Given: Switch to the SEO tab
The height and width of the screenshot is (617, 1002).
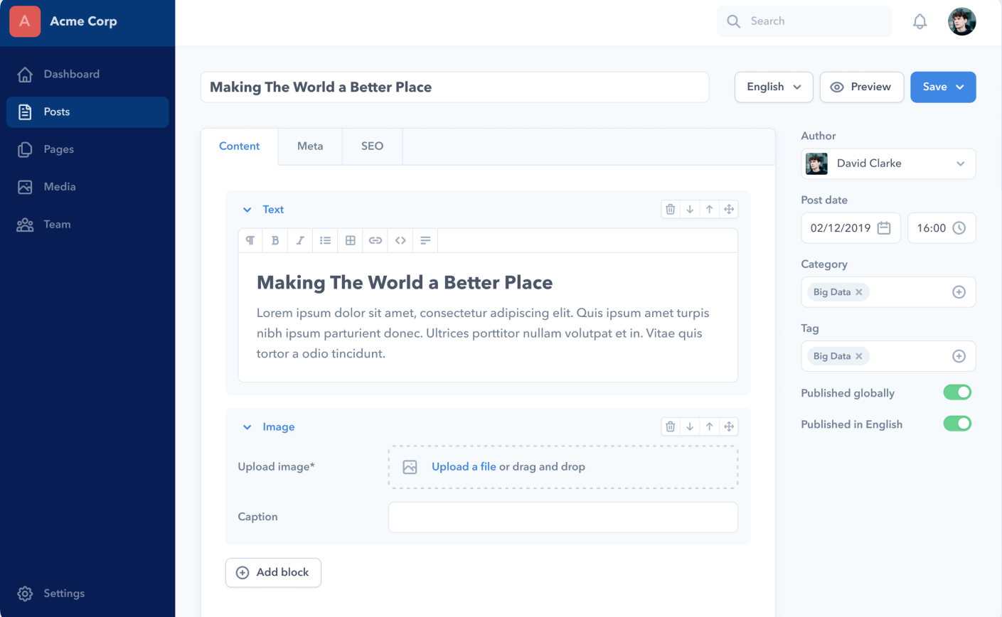Looking at the screenshot, I should click(x=373, y=146).
